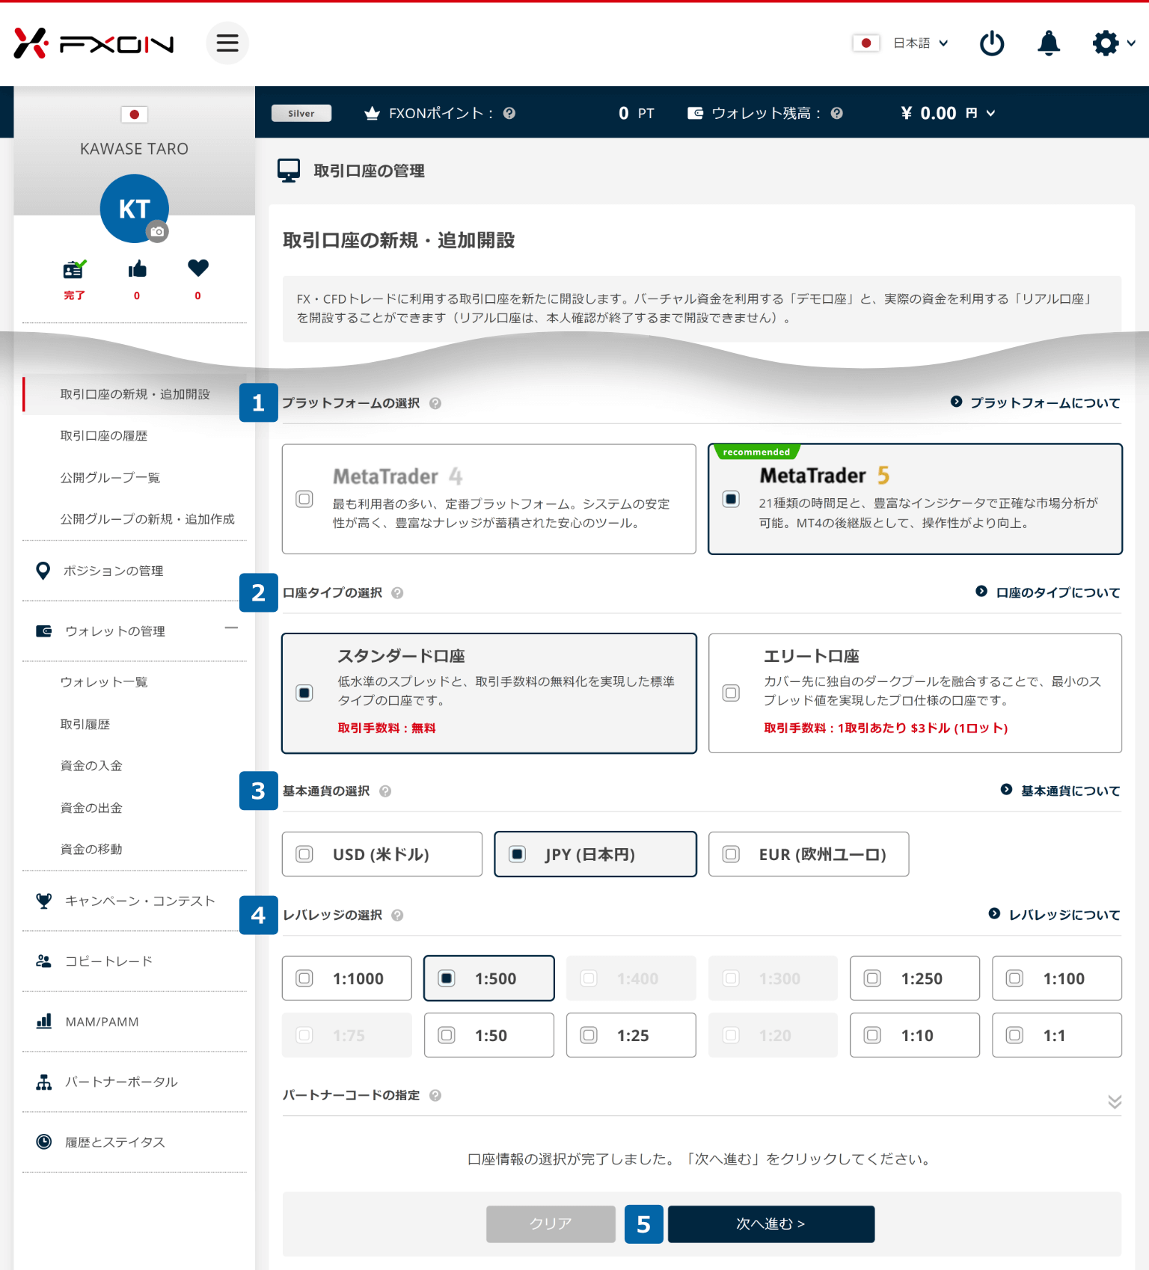Select the MetaTrader 4 platform
The width and height of the screenshot is (1149, 1270).
pos(488,499)
